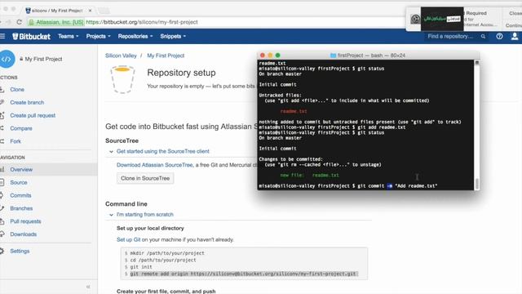Click the search magnifier icon
Screen dimensions: 522x294
click(483, 36)
